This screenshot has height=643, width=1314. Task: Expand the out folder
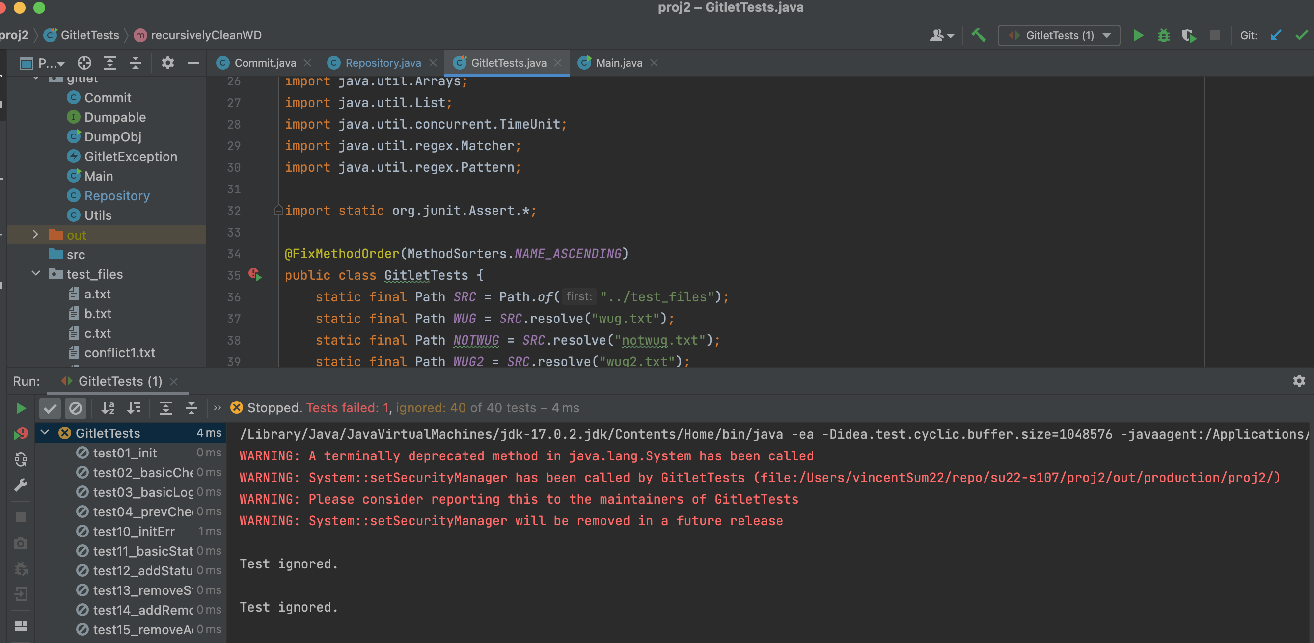(x=35, y=235)
